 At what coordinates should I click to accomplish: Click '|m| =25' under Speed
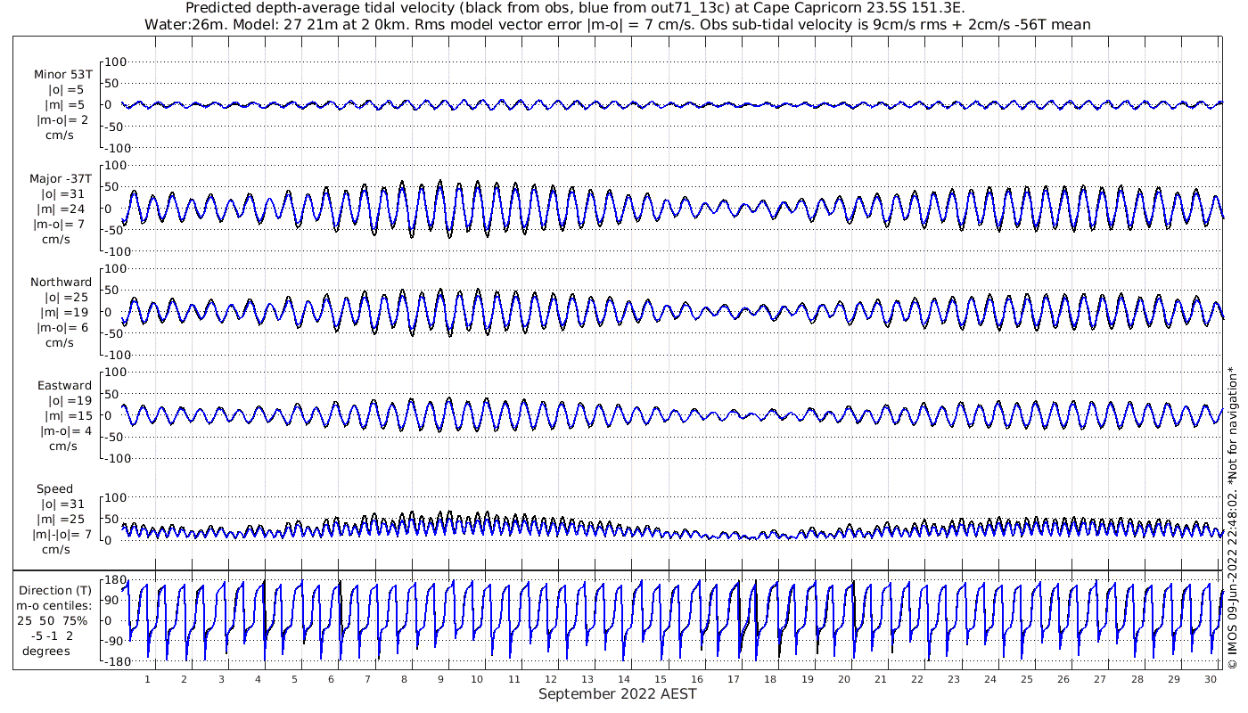pos(62,519)
